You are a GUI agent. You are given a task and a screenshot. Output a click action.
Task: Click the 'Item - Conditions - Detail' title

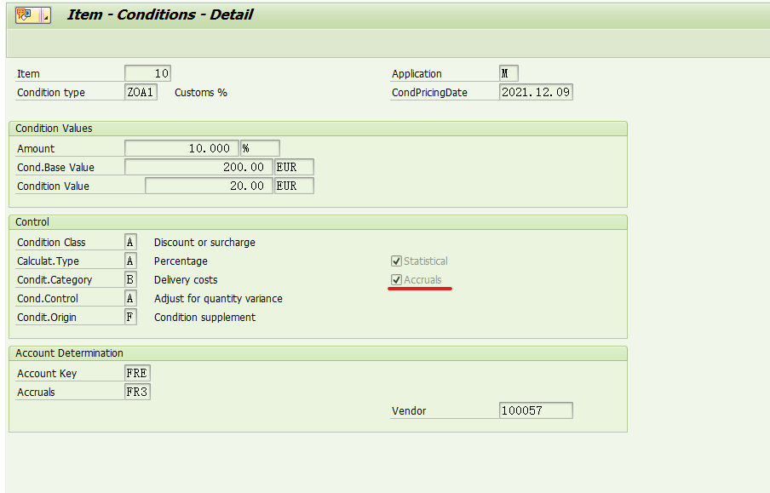tap(160, 14)
